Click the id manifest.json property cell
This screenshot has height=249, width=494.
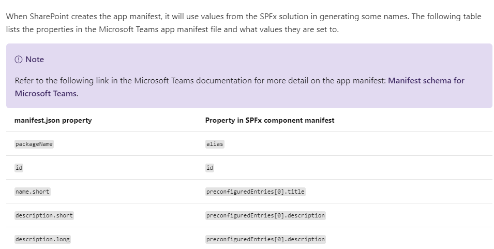coord(19,168)
